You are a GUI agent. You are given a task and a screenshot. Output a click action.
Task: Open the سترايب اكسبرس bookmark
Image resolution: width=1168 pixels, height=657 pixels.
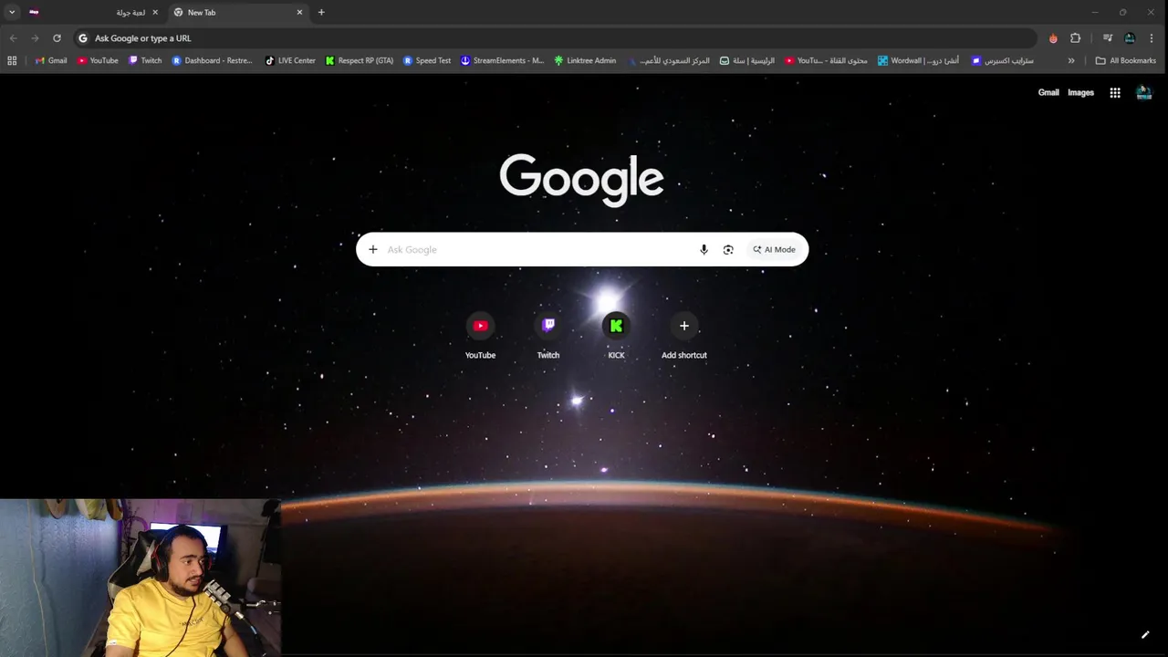(x=1002, y=61)
